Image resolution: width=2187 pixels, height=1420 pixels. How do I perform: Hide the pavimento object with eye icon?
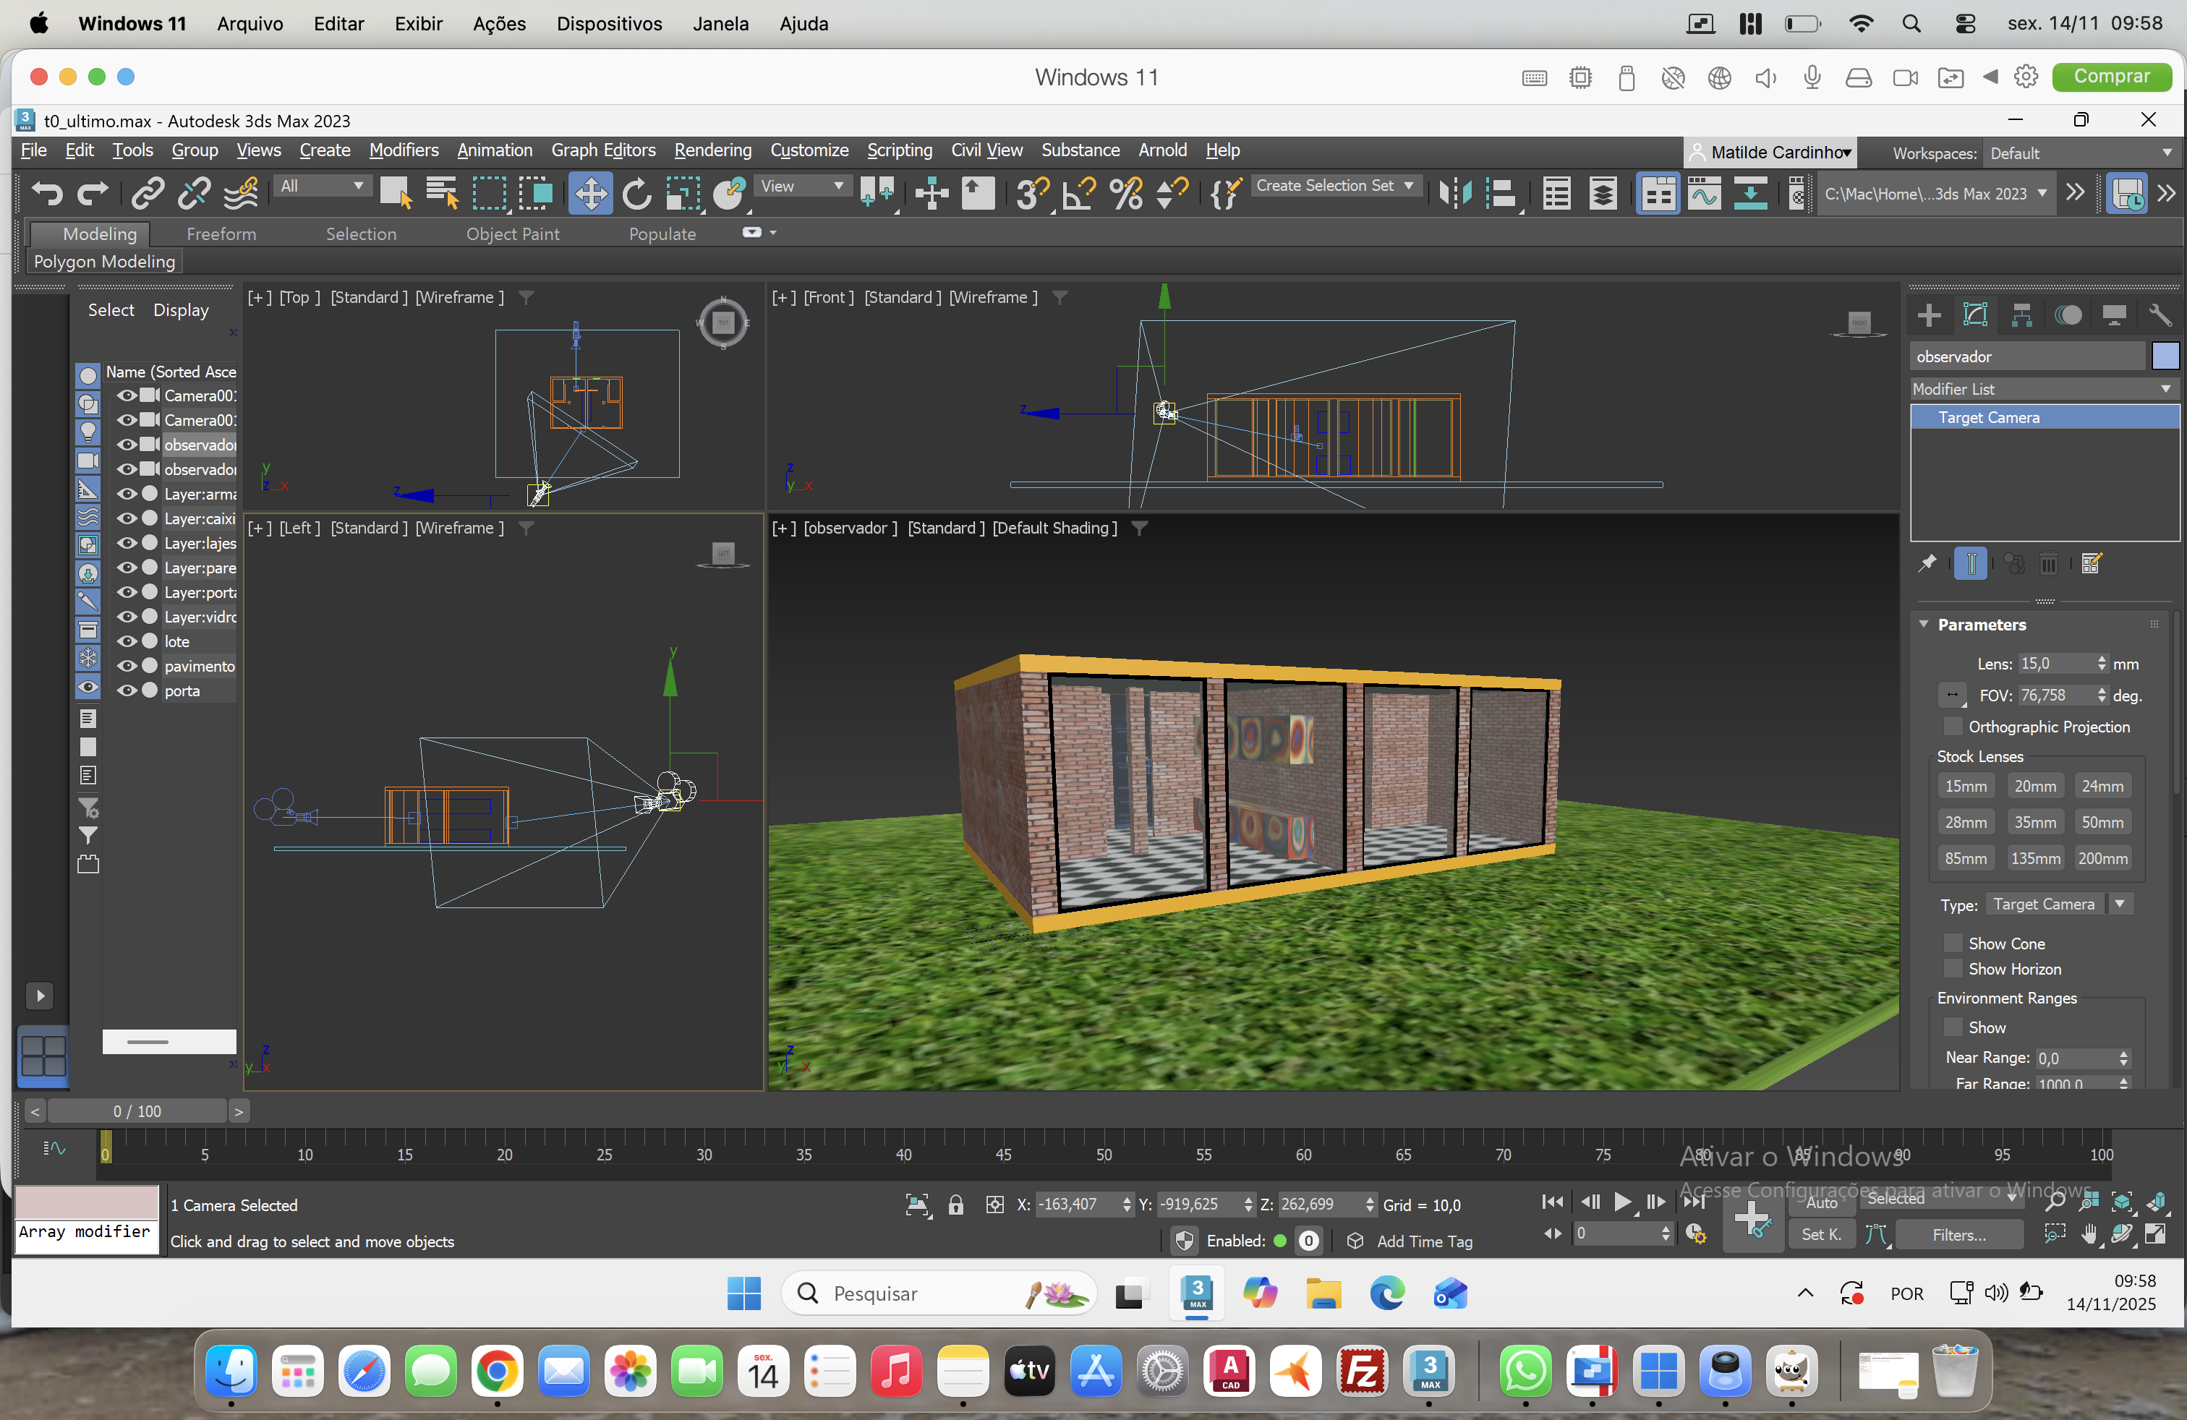tap(127, 666)
